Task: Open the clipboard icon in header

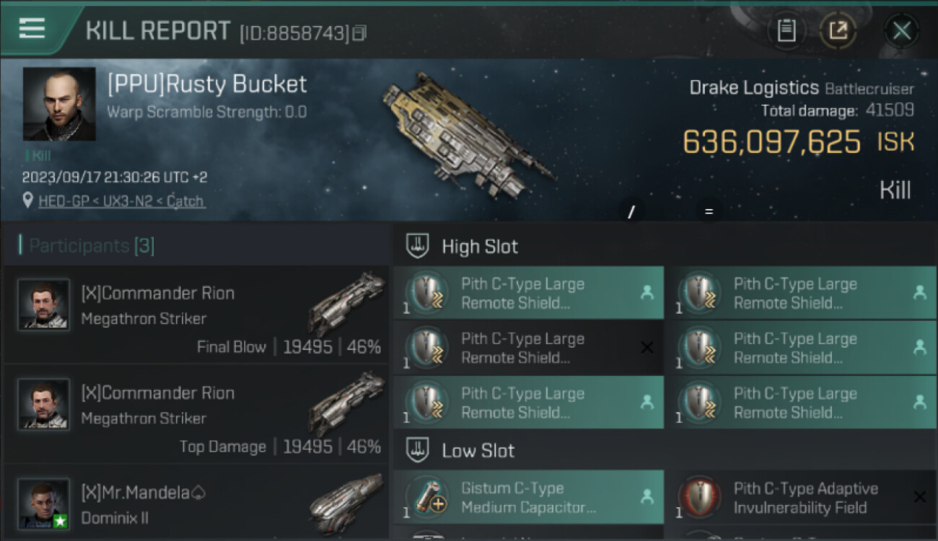Action: click(786, 30)
